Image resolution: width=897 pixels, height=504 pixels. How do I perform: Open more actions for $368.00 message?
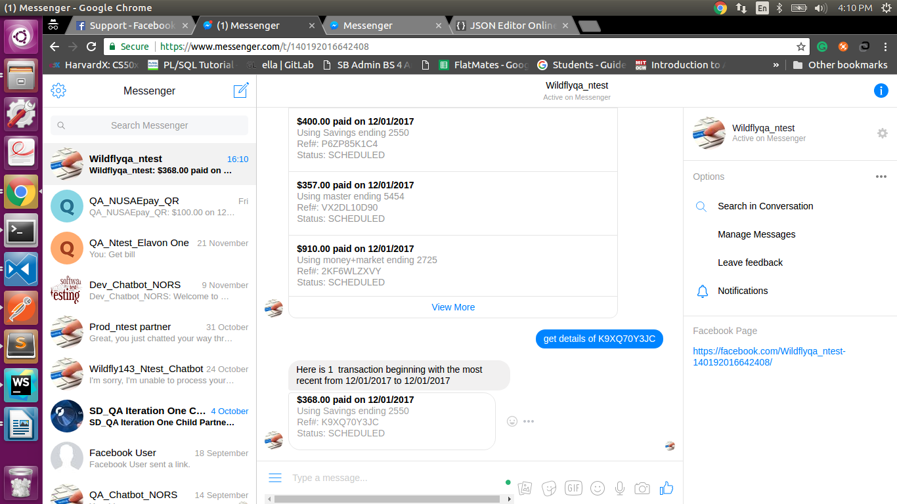click(x=529, y=421)
